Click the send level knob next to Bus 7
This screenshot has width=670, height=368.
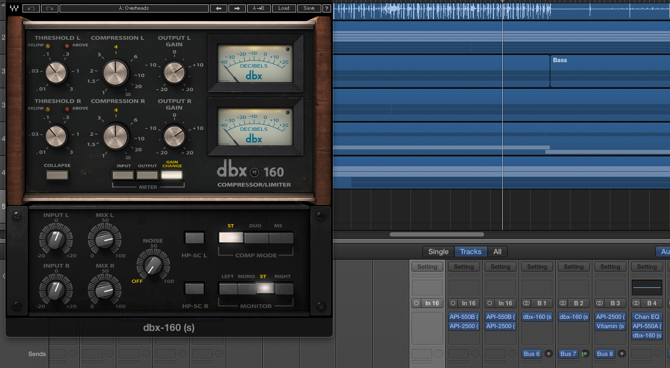point(585,354)
